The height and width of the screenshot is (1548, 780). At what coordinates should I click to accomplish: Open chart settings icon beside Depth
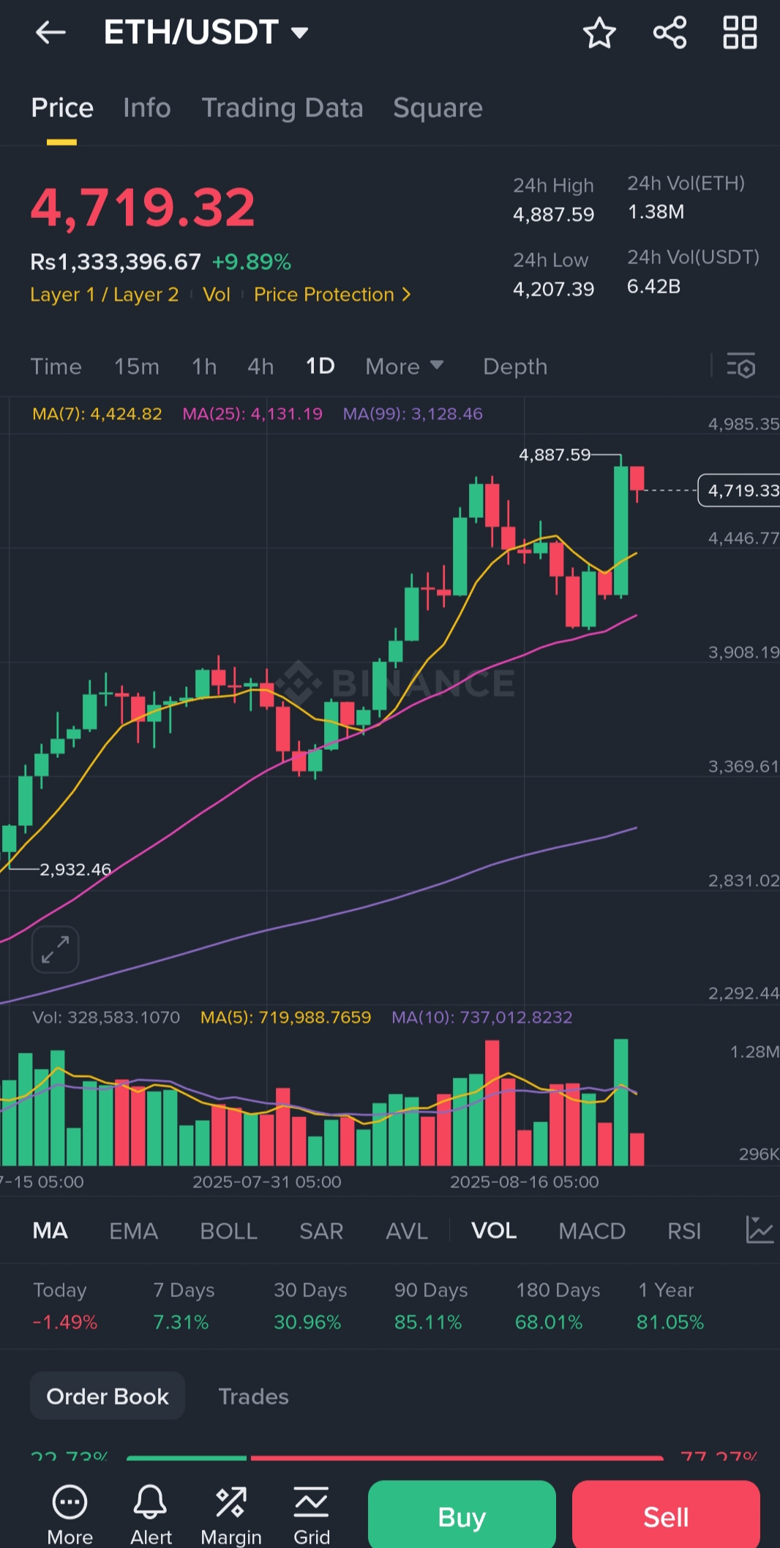pyautogui.click(x=740, y=366)
